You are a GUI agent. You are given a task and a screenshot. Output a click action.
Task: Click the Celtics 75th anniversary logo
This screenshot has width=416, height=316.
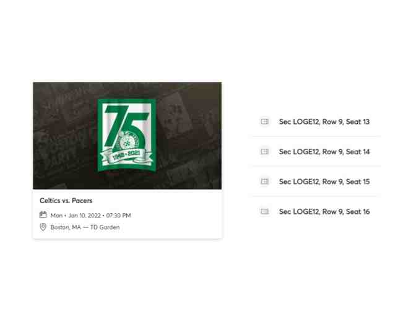[x=127, y=136]
